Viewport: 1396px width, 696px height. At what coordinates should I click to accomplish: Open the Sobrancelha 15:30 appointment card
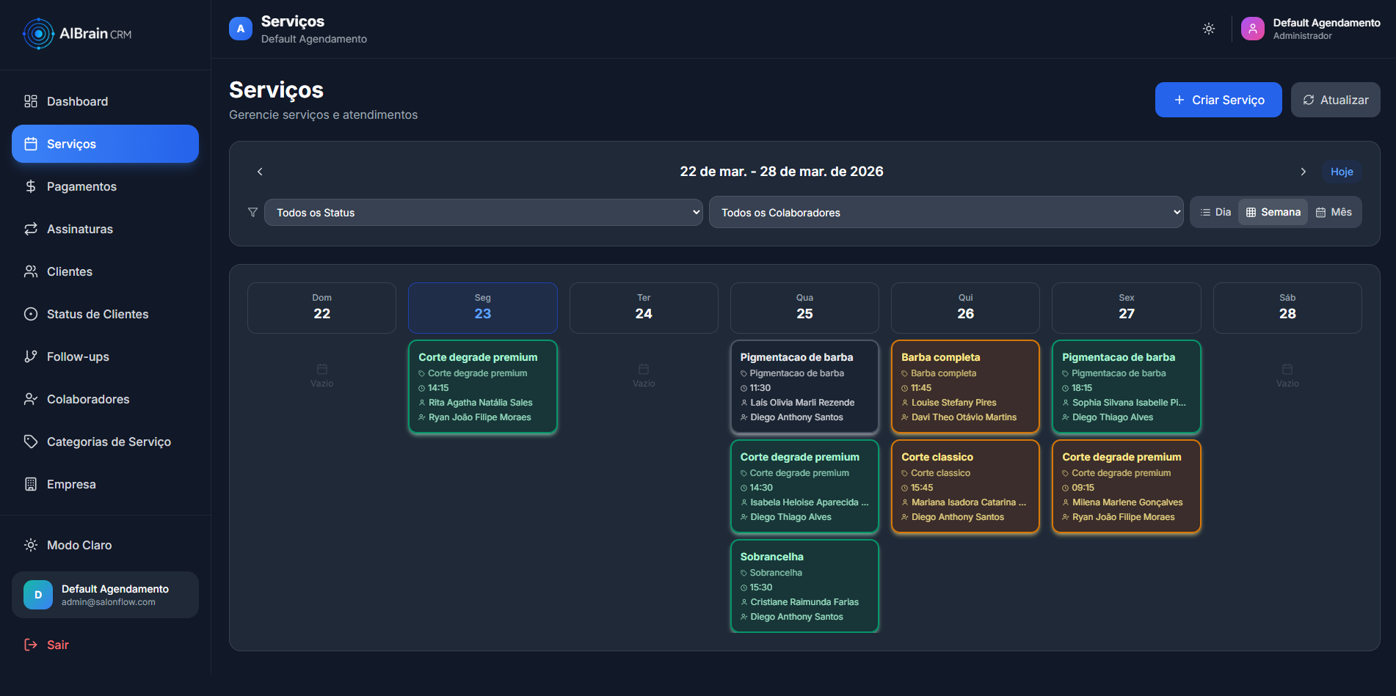[x=804, y=586]
